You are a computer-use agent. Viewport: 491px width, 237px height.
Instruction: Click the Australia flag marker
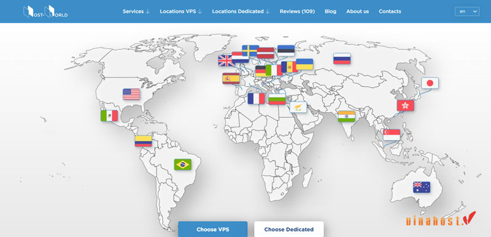(x=422, y=187)
